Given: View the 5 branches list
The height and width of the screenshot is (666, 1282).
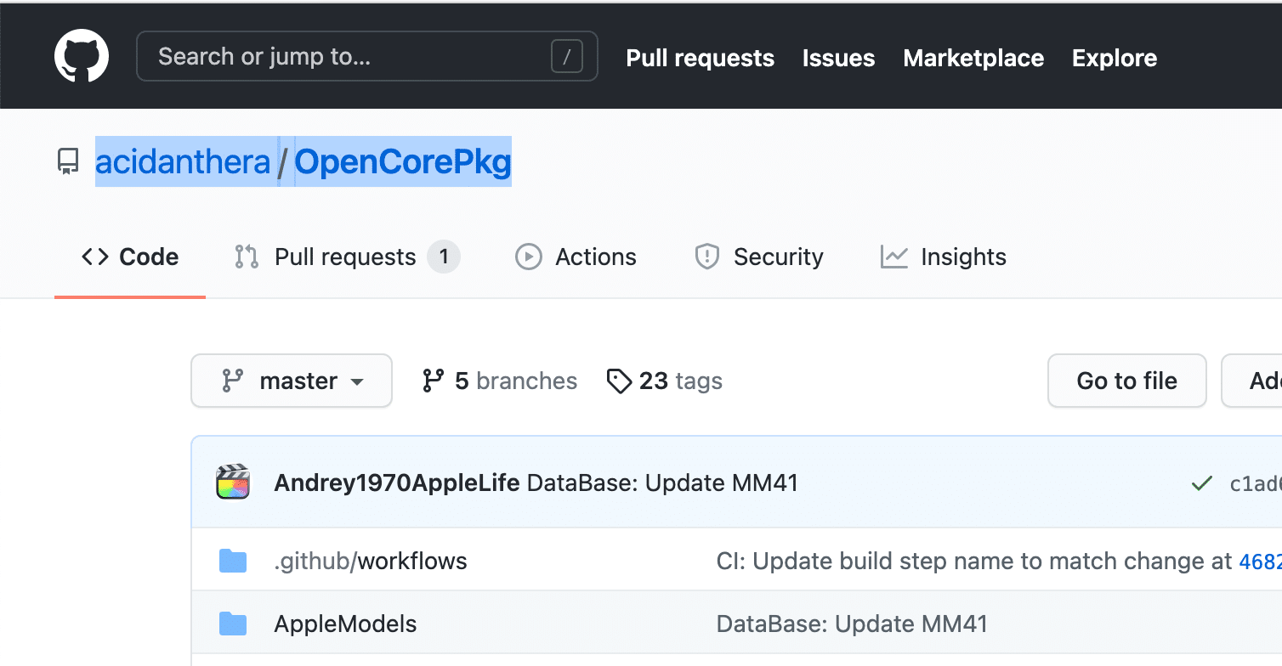Looking at the screenshot, I should [500, 381].
